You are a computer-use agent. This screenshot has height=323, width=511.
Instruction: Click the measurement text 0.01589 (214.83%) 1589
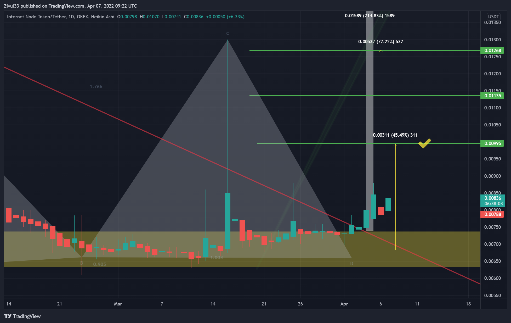[x=370, y=16]
